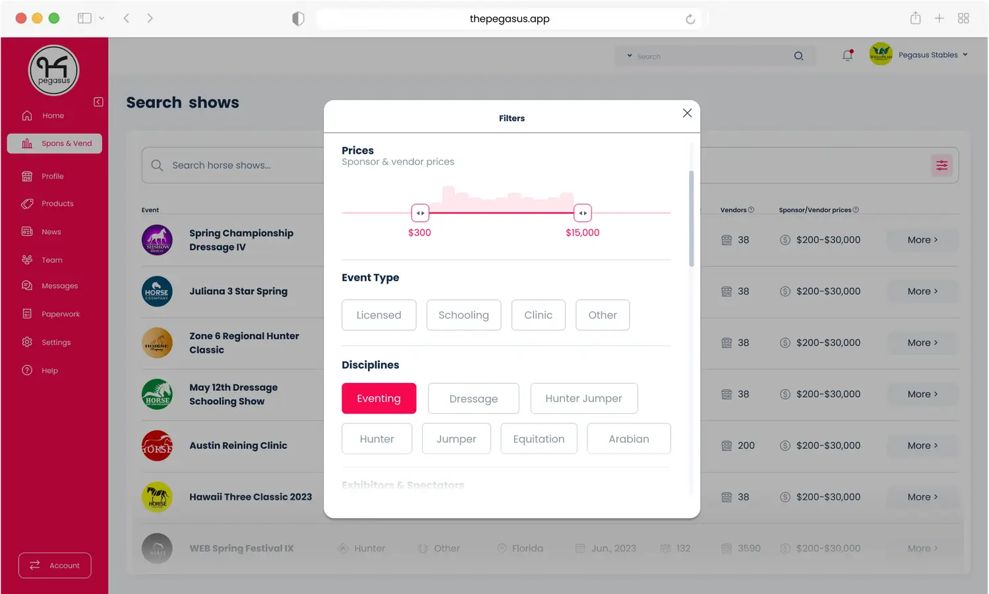This screenshot has width=989, height=594.
Task: Click the filter sliders icon in search bar
Action: pos(942,165)
